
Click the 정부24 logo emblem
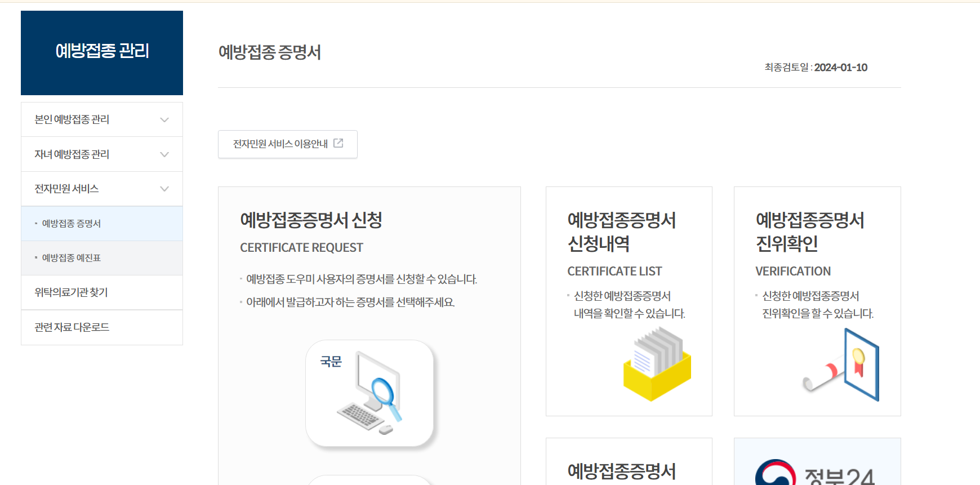click(x=775, y=474)
